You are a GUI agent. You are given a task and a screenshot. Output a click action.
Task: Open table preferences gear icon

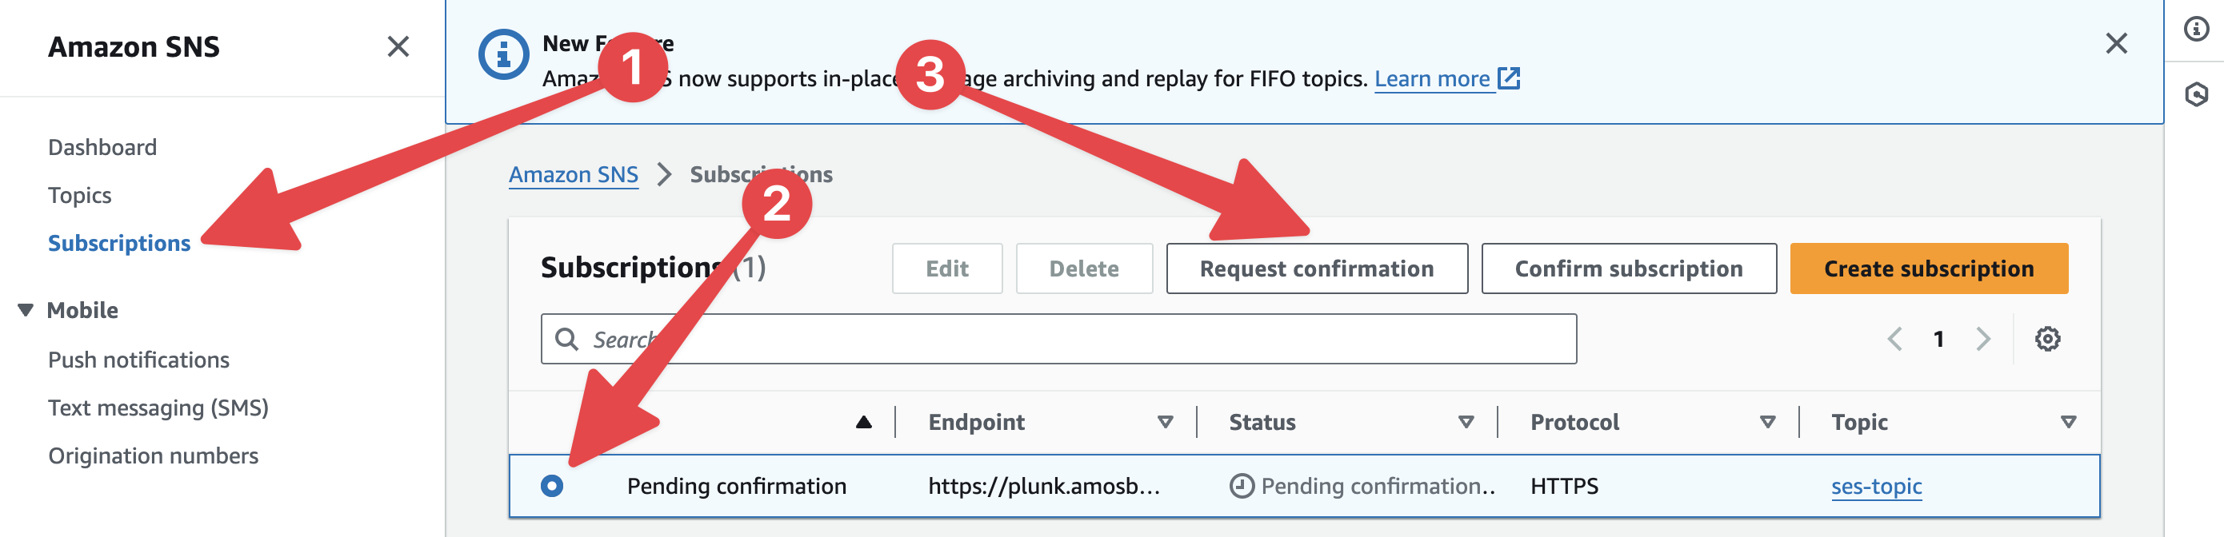pyautogui.click(x=2047, y=339)
